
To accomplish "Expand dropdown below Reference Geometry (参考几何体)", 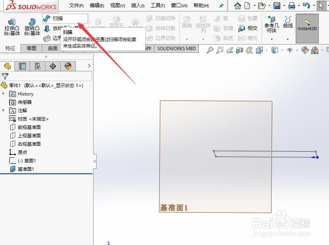I will click(x=272, y=39).
